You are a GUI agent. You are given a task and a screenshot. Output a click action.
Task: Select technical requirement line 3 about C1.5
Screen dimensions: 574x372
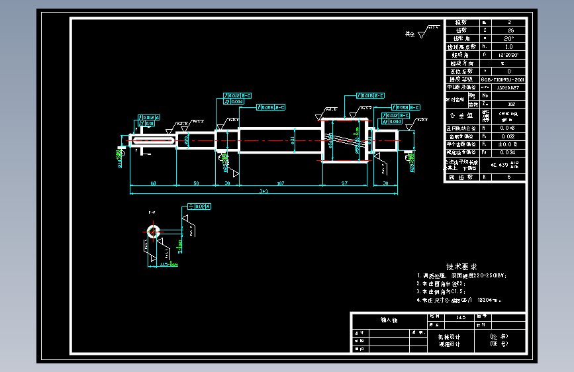(441, 292)
